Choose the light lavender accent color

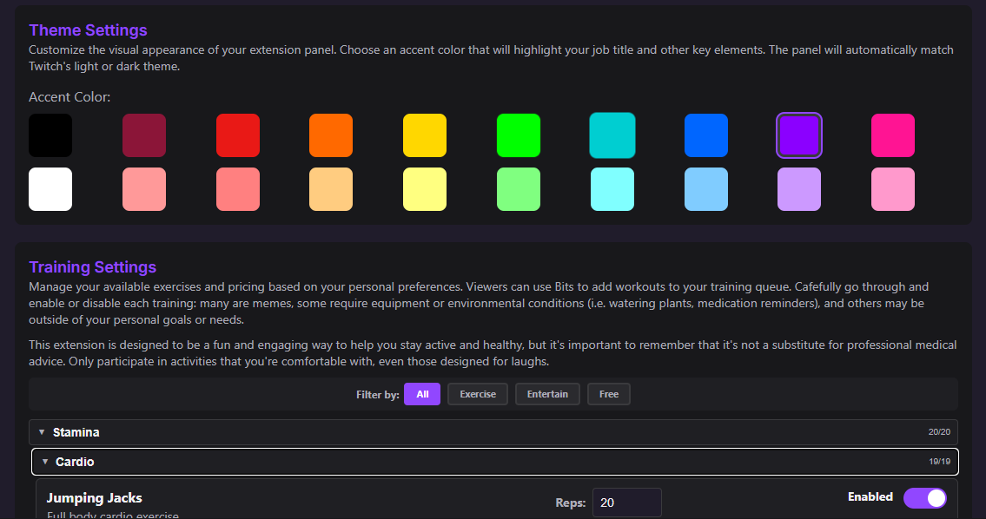799,189
